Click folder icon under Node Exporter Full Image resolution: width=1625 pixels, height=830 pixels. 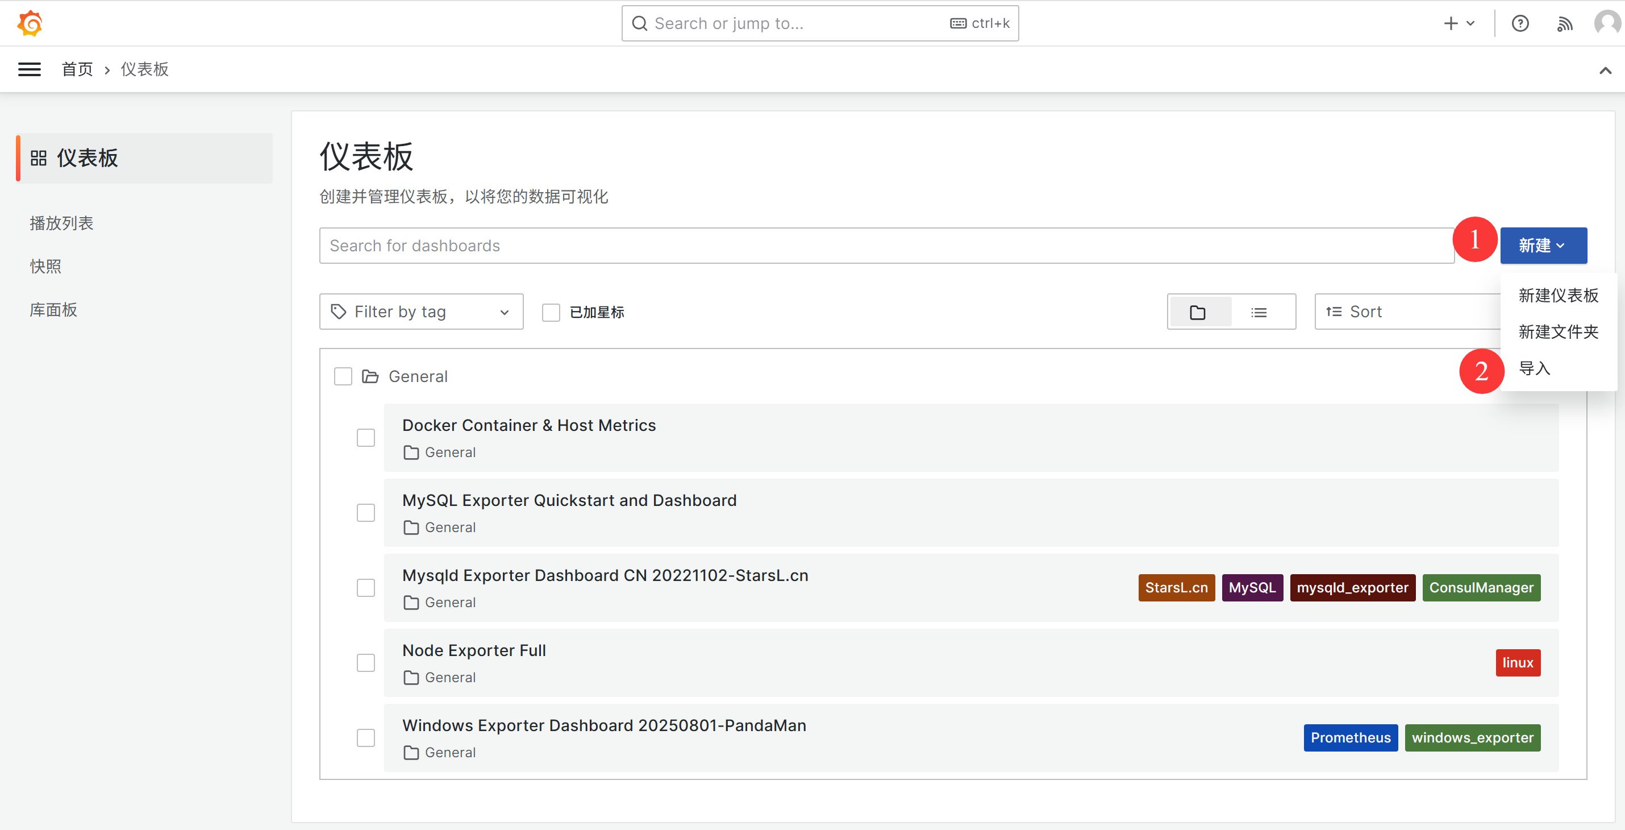[411, 677]
